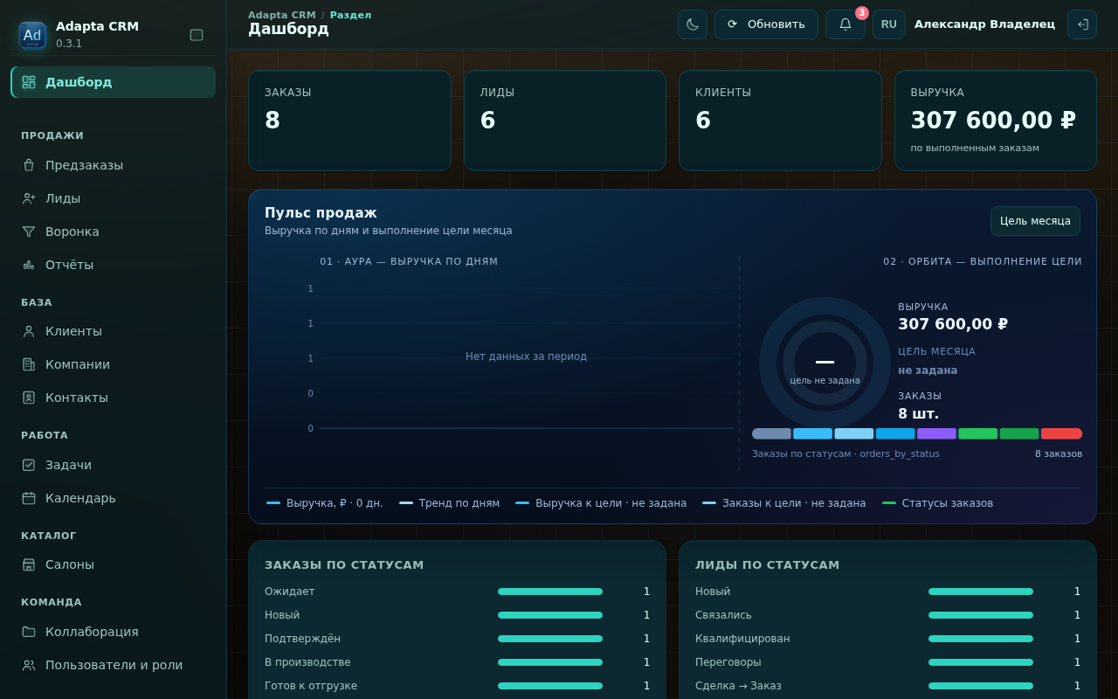Click the Ожидает status bar row
The width and height of the screenshot is (1118, 699).
click(x=457, y=592)
